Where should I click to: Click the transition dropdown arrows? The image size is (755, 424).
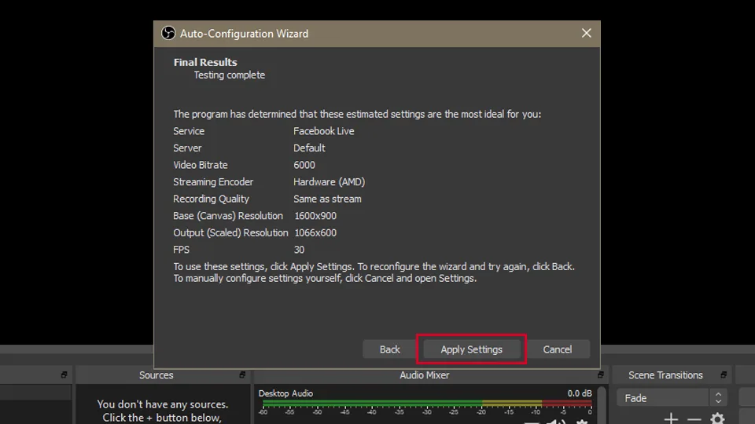pos(718,398)
